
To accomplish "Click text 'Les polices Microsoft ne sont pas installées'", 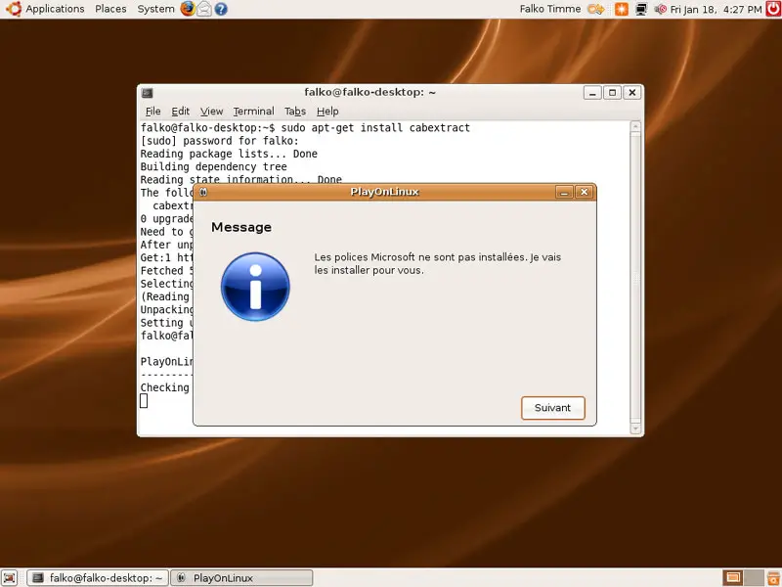I will click(x=420, y=257).
